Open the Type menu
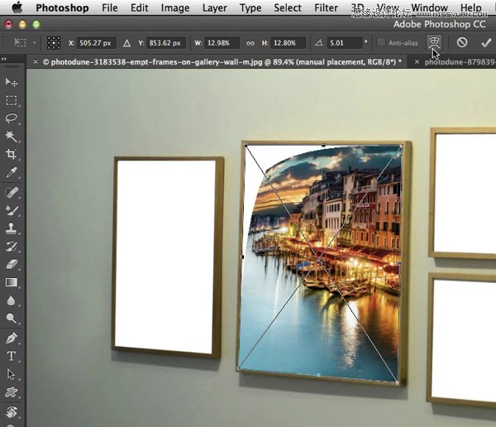This screenshot has width=496, height=427. (x=250, y=7)
